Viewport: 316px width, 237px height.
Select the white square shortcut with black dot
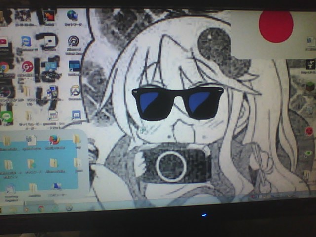click(49, 41)
